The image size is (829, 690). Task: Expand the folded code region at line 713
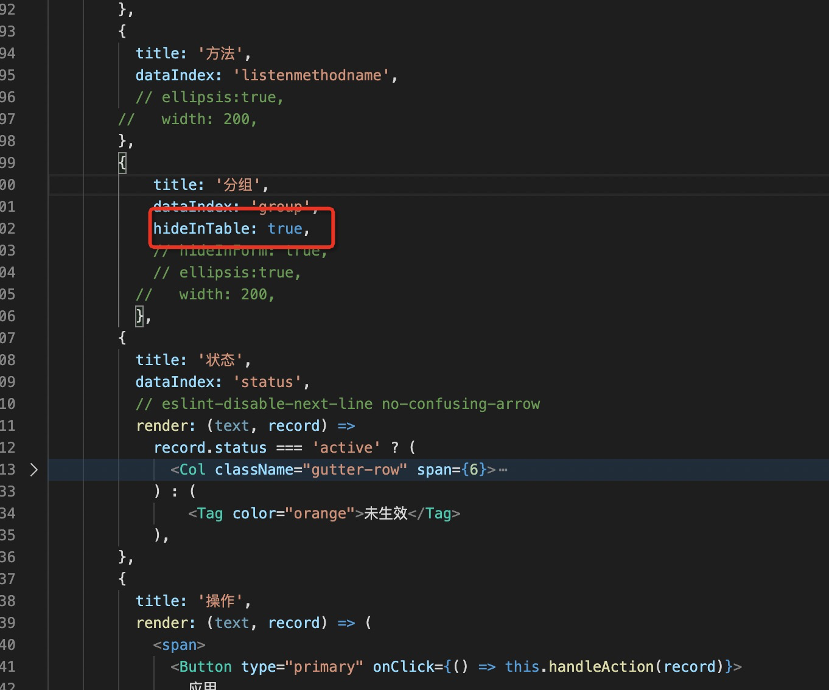pyautogui.click(x=33, y=469)
